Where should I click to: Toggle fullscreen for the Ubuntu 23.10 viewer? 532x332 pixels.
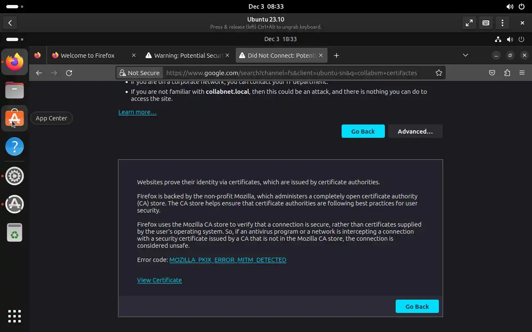(x=469, y=23)
